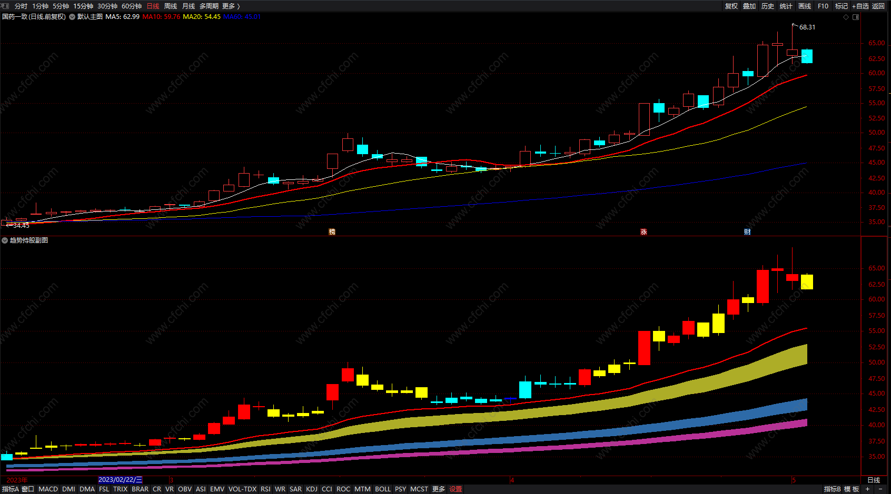
Task: Click the 财 marker on the main chart
Action: (x=747, y=231)
